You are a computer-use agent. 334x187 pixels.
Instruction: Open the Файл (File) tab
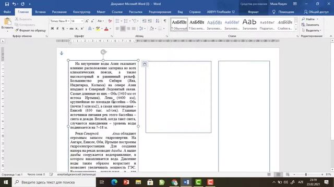click(7, 12)
